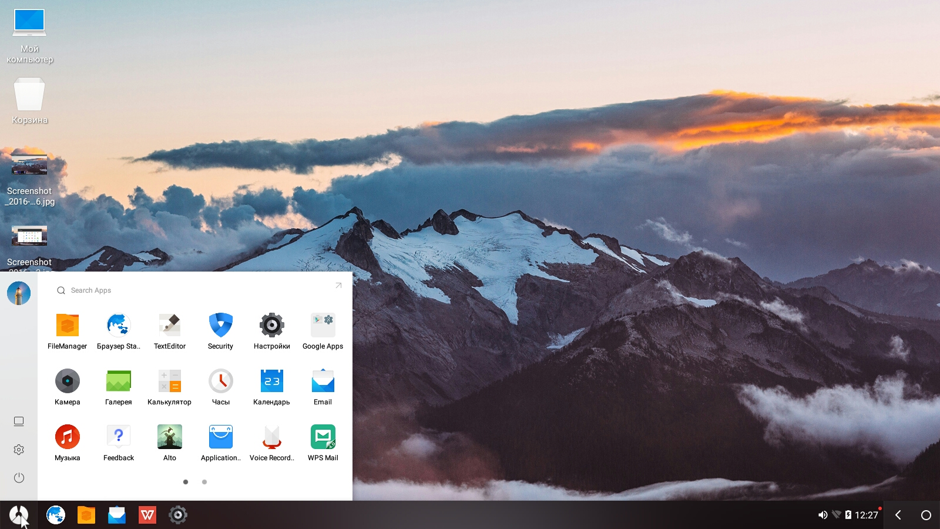Open file manager from the taskbar
Image resolution: width=940 pixels, height=529 pixels.
86,515
